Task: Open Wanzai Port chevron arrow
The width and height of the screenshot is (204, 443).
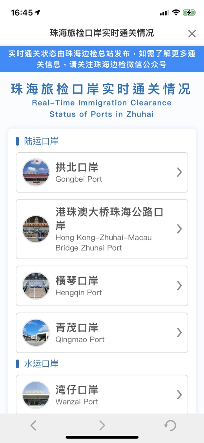Action: [x=179, y=395]
